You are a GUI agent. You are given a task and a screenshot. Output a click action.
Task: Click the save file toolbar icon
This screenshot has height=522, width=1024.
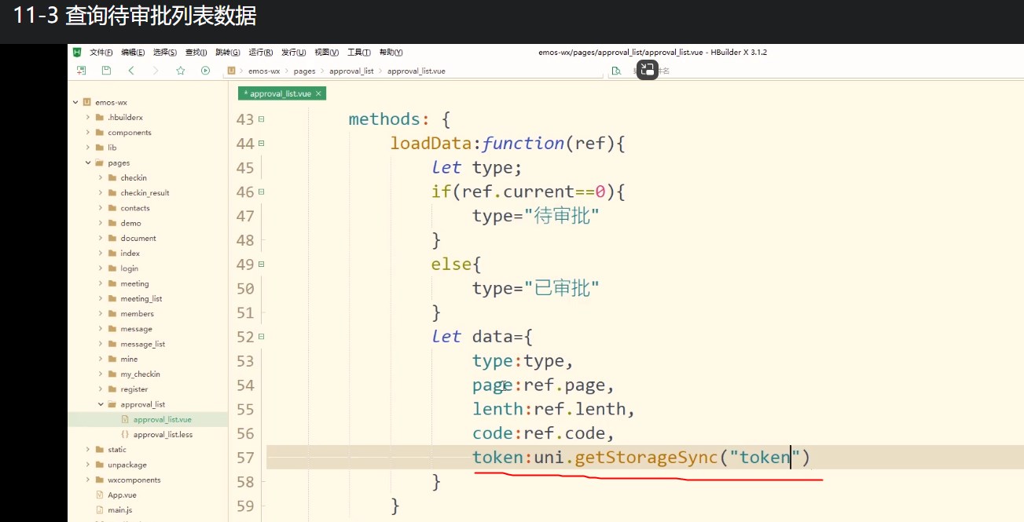pyautogui.click(x=106, y=71)
